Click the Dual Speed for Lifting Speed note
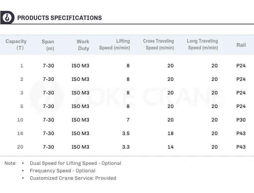 click(75, 163)
